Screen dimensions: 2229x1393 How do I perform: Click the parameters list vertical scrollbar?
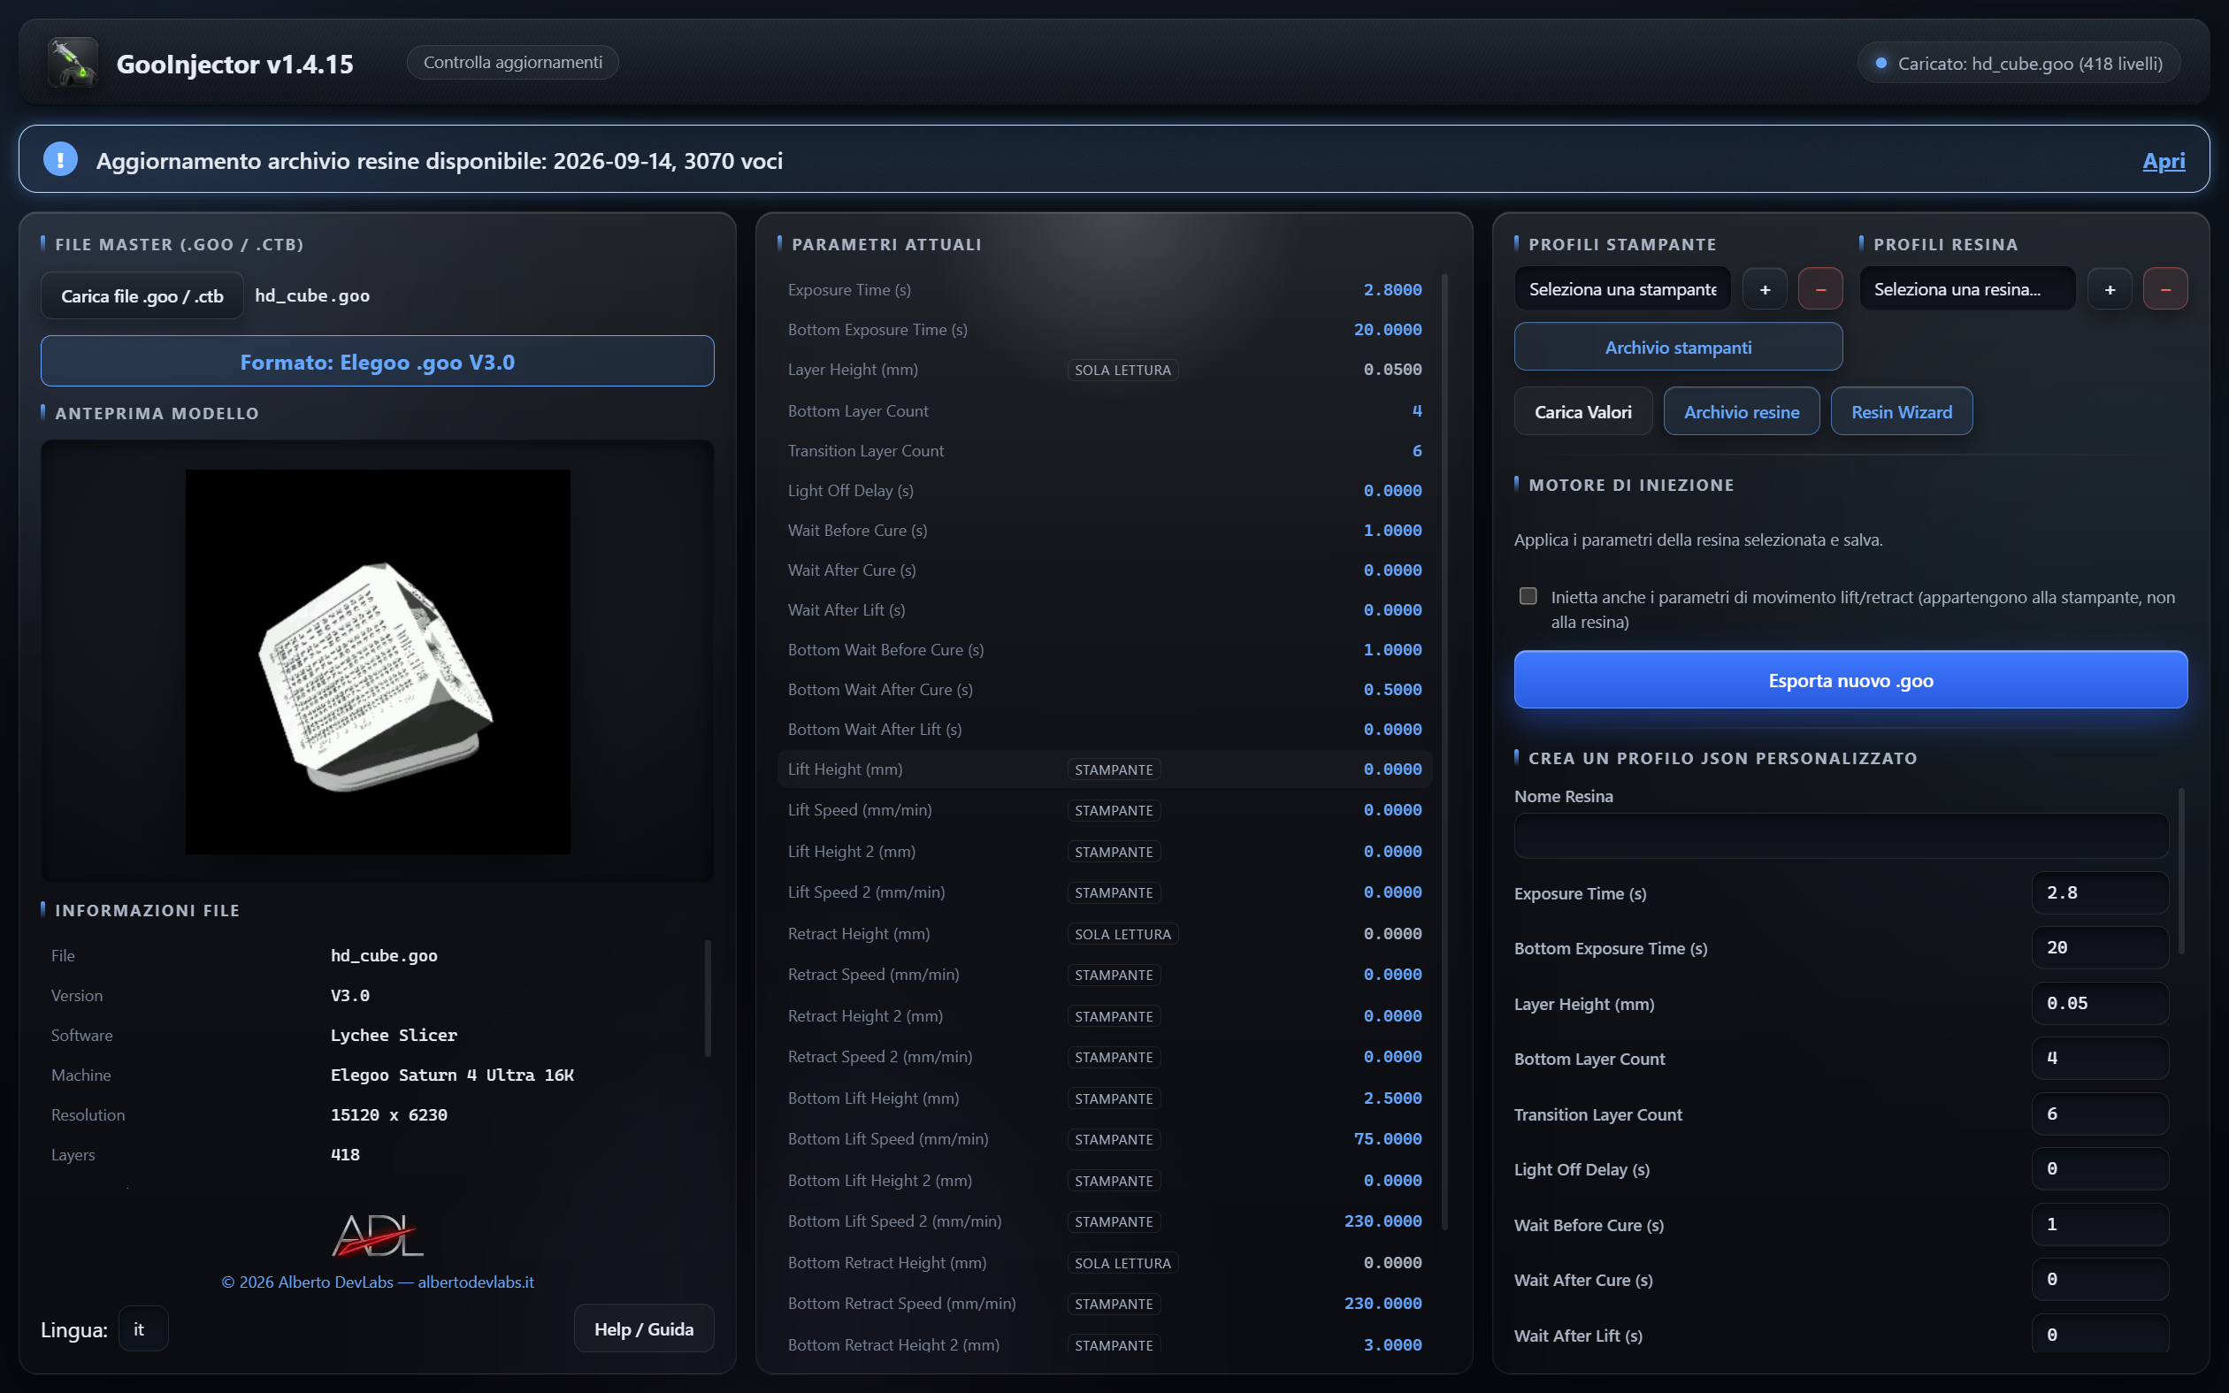point(1444,751)
